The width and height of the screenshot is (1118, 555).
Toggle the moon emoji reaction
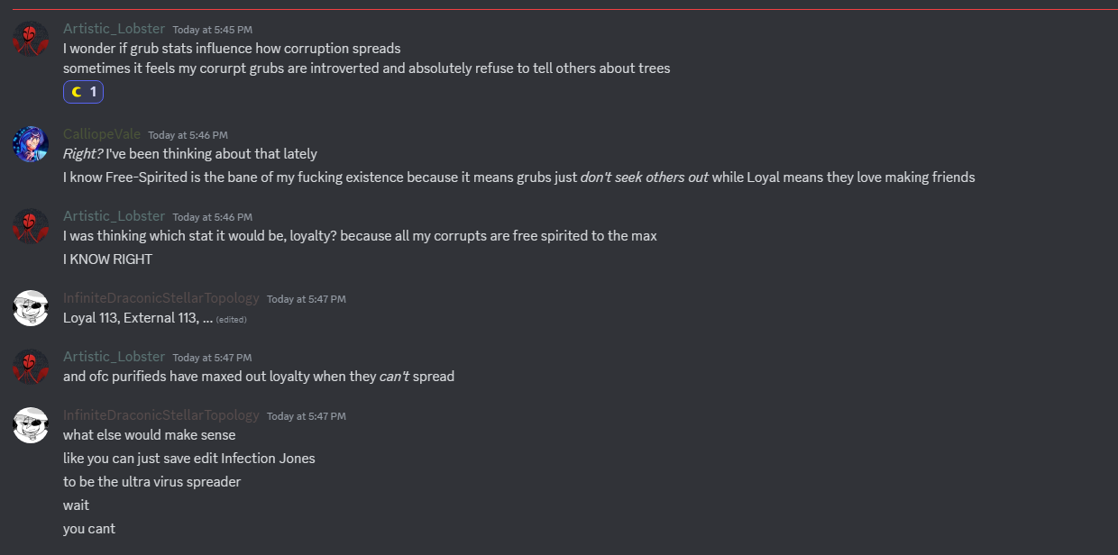[83, 92]
